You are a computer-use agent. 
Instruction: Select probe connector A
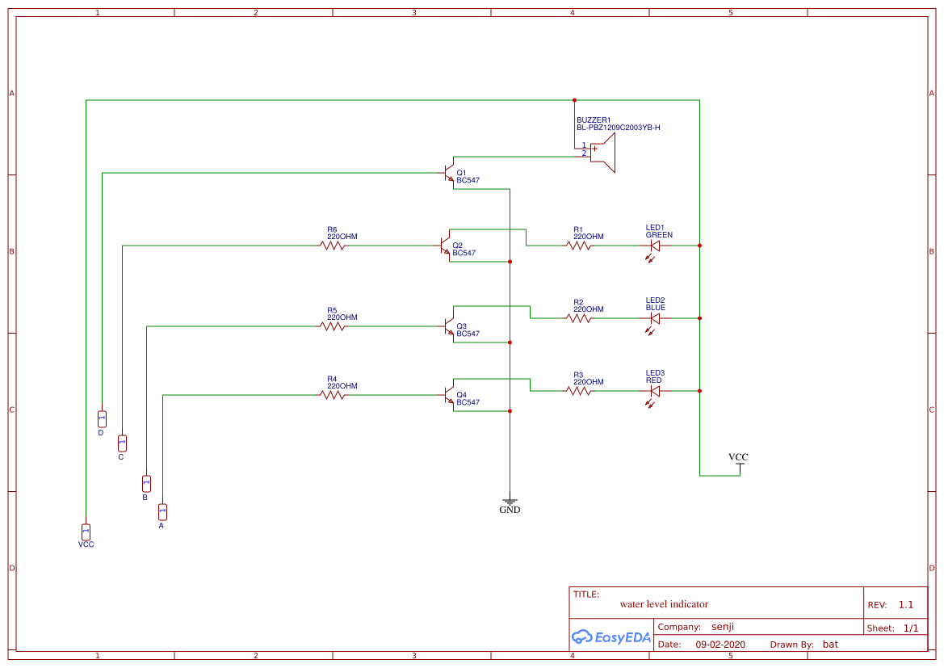(162, 512)
